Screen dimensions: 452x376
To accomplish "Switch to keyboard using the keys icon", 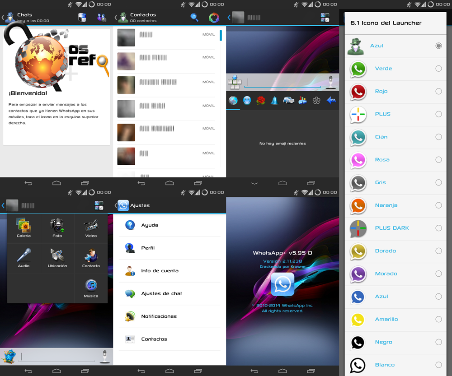I will 235,82.
